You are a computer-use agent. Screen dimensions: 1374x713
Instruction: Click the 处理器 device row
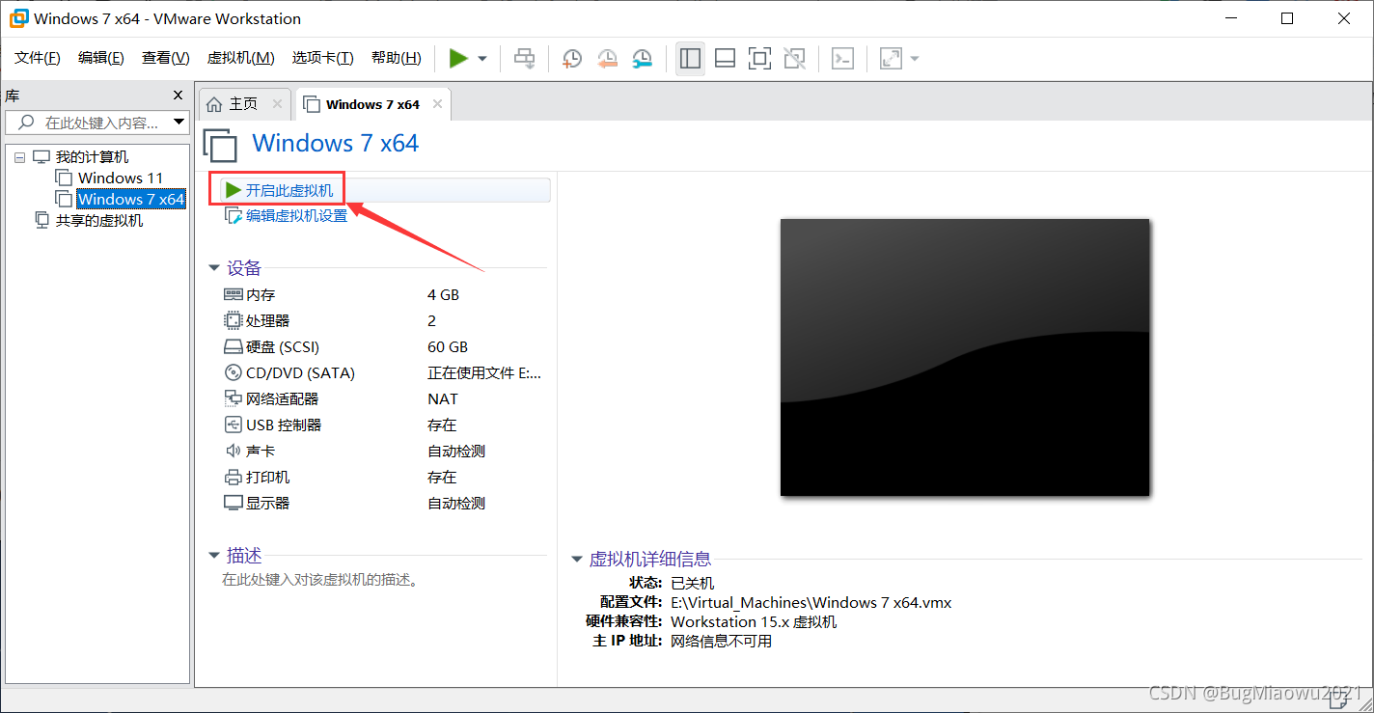pos(384,320)
